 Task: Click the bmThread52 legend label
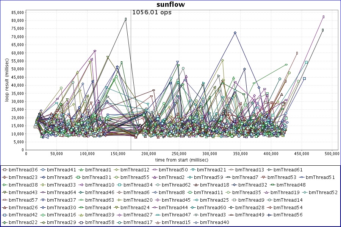click(x=323, y=192)
